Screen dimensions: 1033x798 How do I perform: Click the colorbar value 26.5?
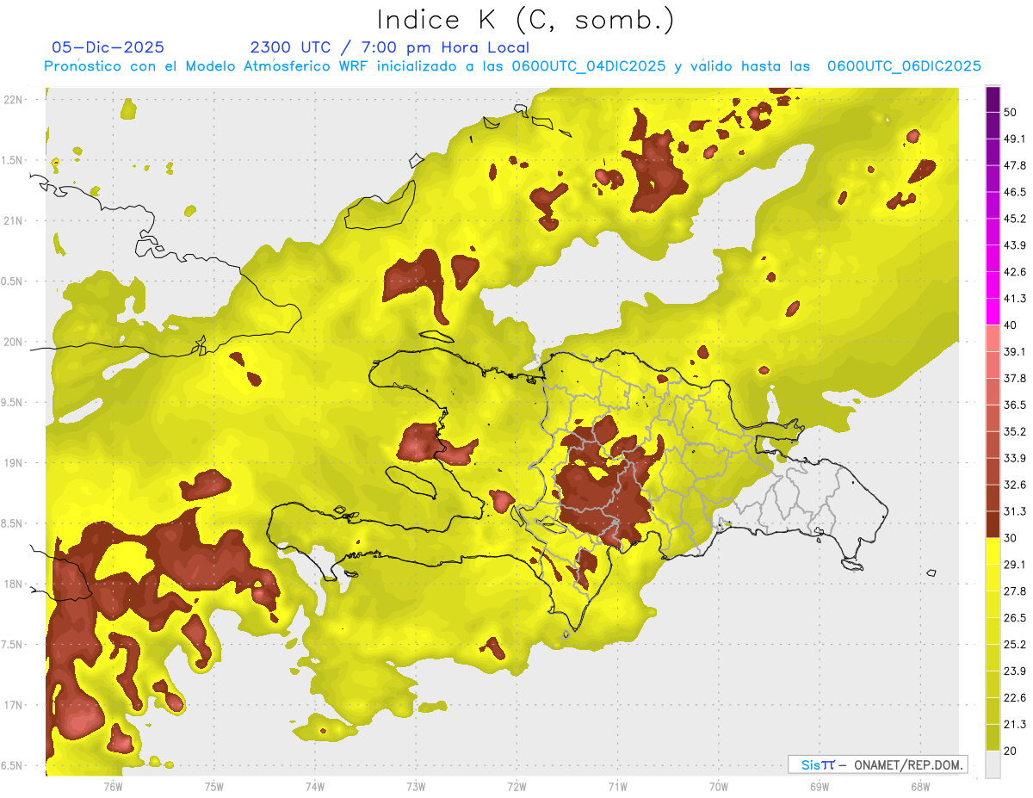point(1014,618)
